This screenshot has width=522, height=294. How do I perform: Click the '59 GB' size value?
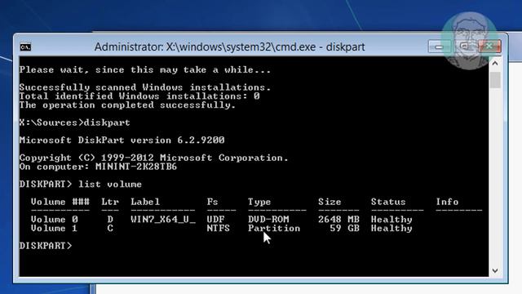click(344, 229)
